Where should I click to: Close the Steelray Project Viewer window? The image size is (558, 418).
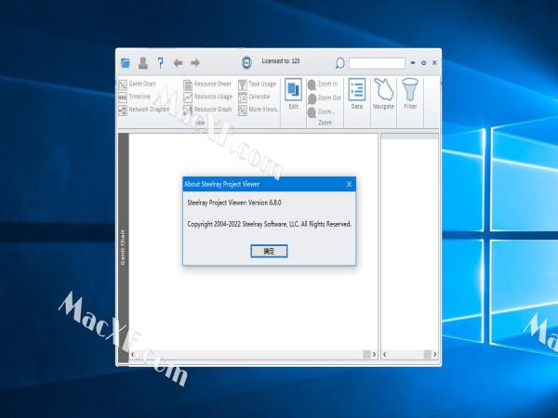tap(434, 62)
